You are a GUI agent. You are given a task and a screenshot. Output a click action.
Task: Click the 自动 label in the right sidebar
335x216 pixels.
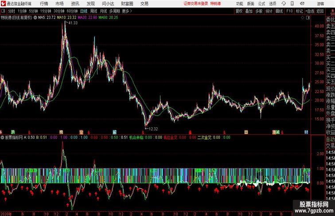(330, 139)
